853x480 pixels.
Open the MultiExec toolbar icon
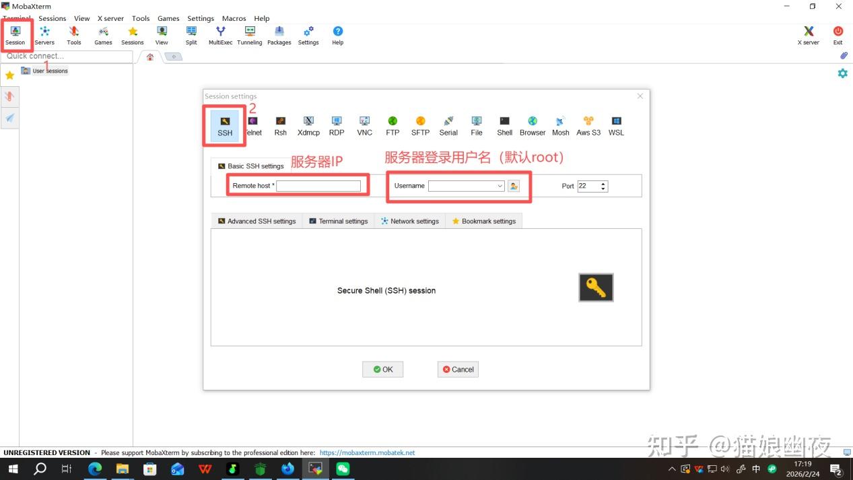[220, 36]
